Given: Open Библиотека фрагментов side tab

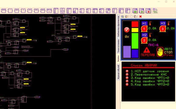Looking at the screenshot, I should point(118,26).
